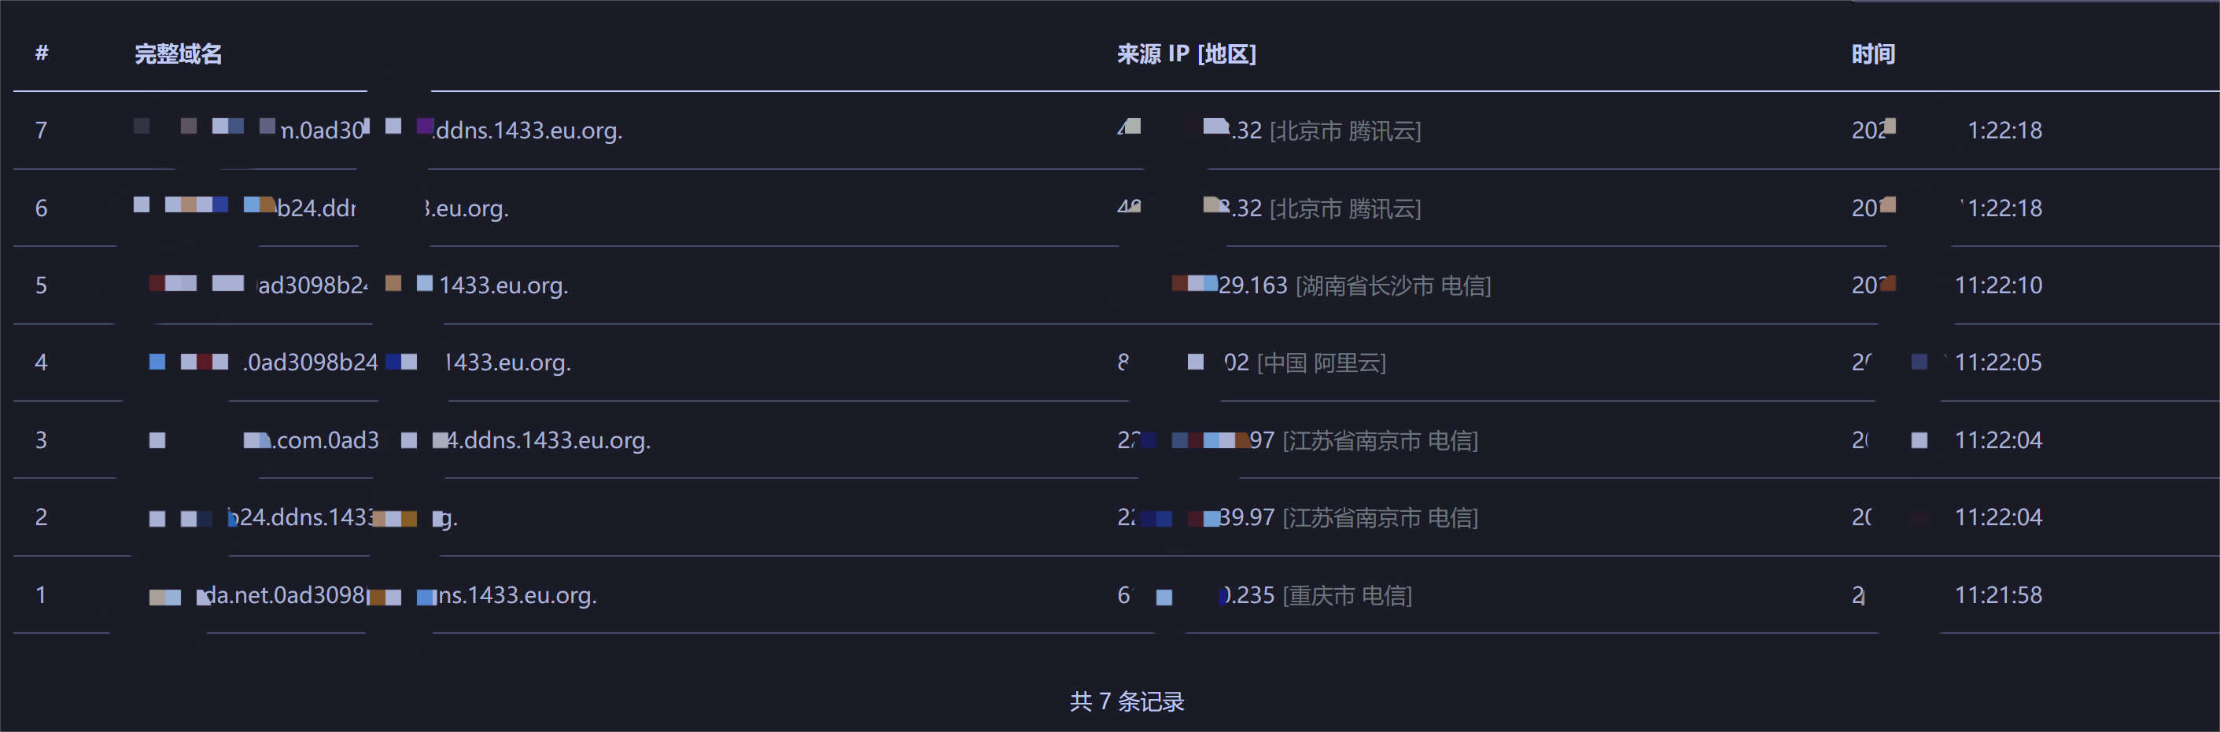Click row 3 江苏省南京市 电信 IP cell
This screenshot has height=732, width=2220.
click(1297, 440)
